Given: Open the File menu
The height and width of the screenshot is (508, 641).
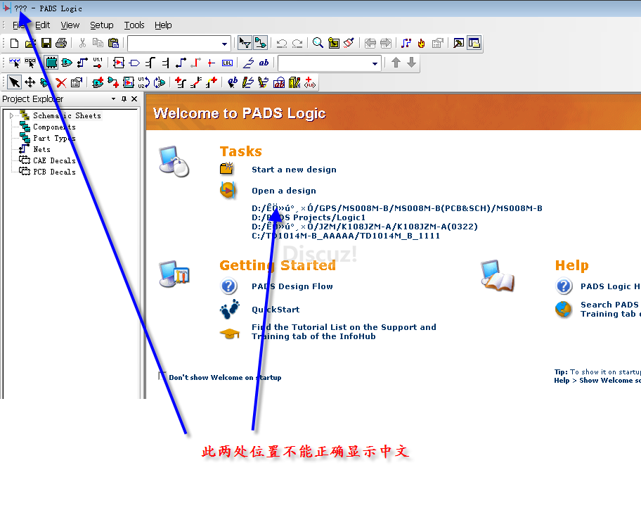Looking at the screenshot, I should (x=18, y=25).
